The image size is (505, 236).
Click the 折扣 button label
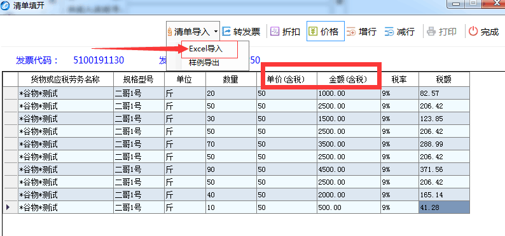point(291,32)
